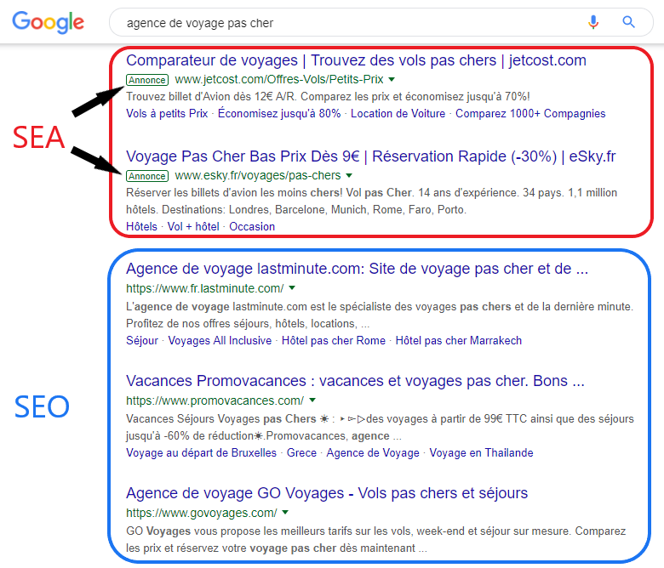Open the 'Agence de voyage lastminute.com' result title
This screenshot has height=568, width=664.
click(x=357, y=269)
